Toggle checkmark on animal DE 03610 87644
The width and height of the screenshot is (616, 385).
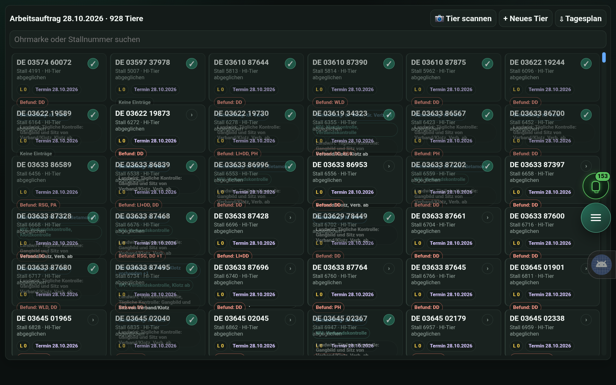tap(290, 64)
